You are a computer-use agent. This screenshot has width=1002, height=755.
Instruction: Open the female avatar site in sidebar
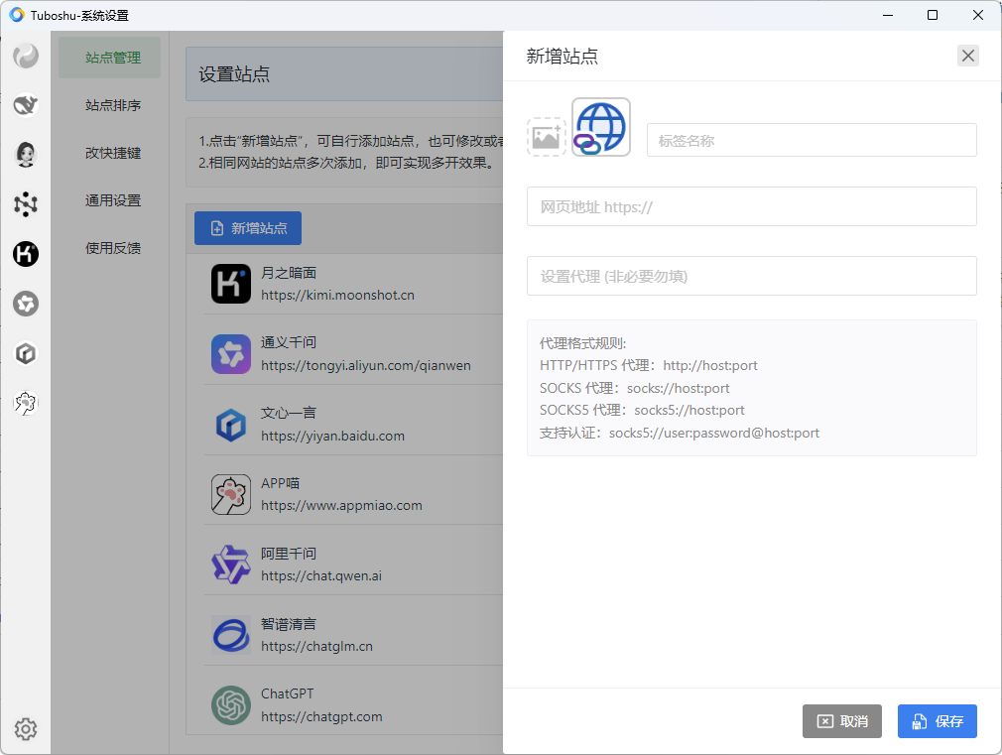tap(26, 154)
